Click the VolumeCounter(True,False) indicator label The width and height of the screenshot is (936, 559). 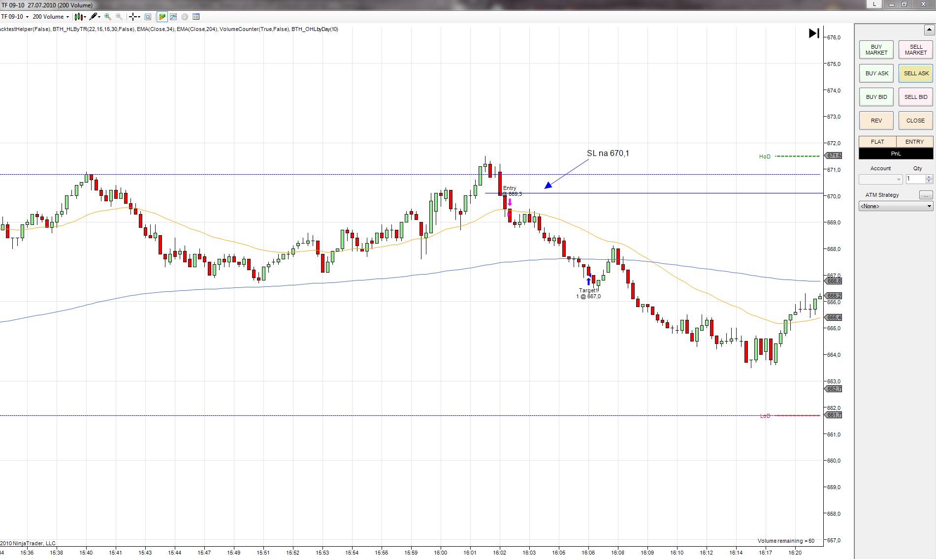tap(254, 29)
